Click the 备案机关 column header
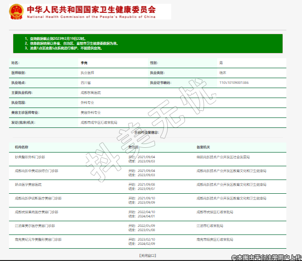 click(203, 147)
